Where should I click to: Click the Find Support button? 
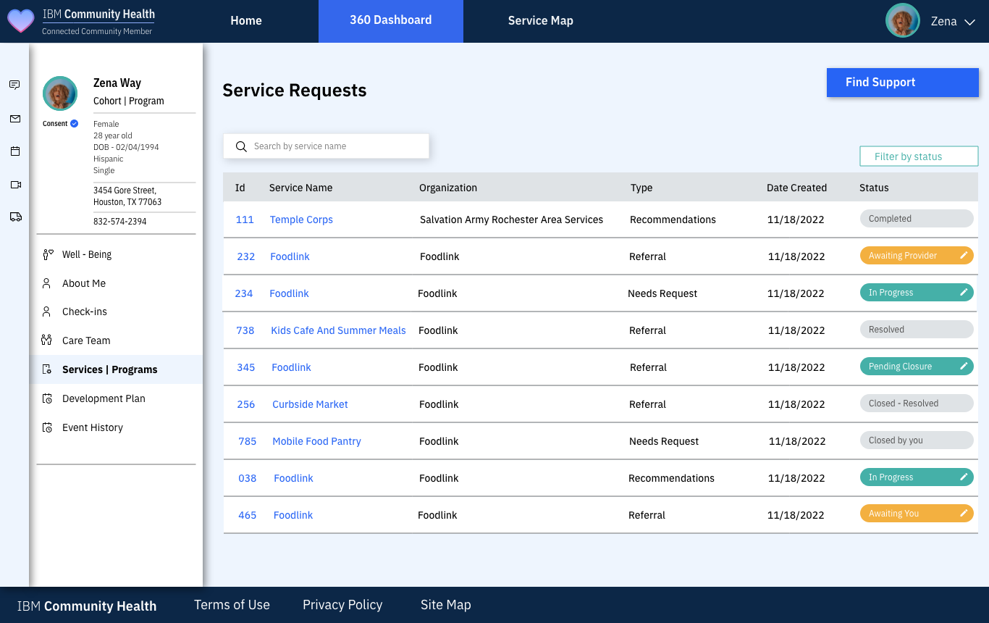tap(903, 83)
